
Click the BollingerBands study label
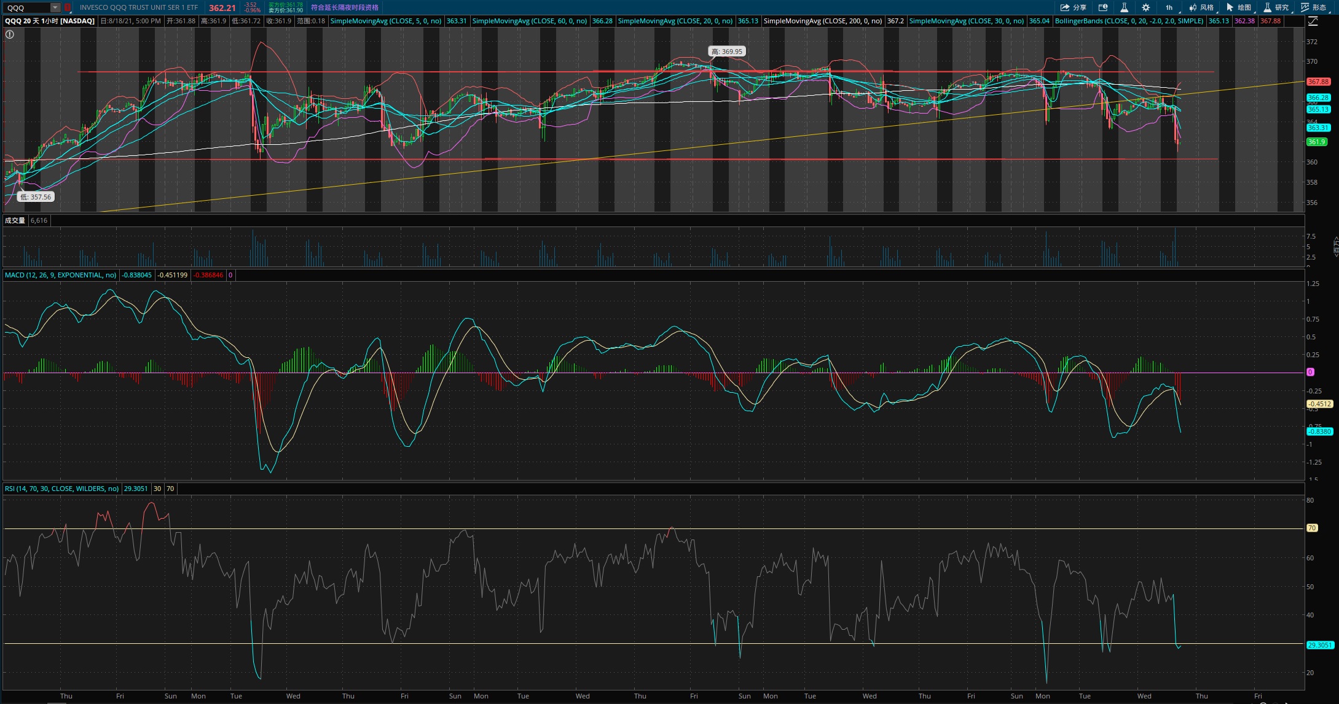1129,21
